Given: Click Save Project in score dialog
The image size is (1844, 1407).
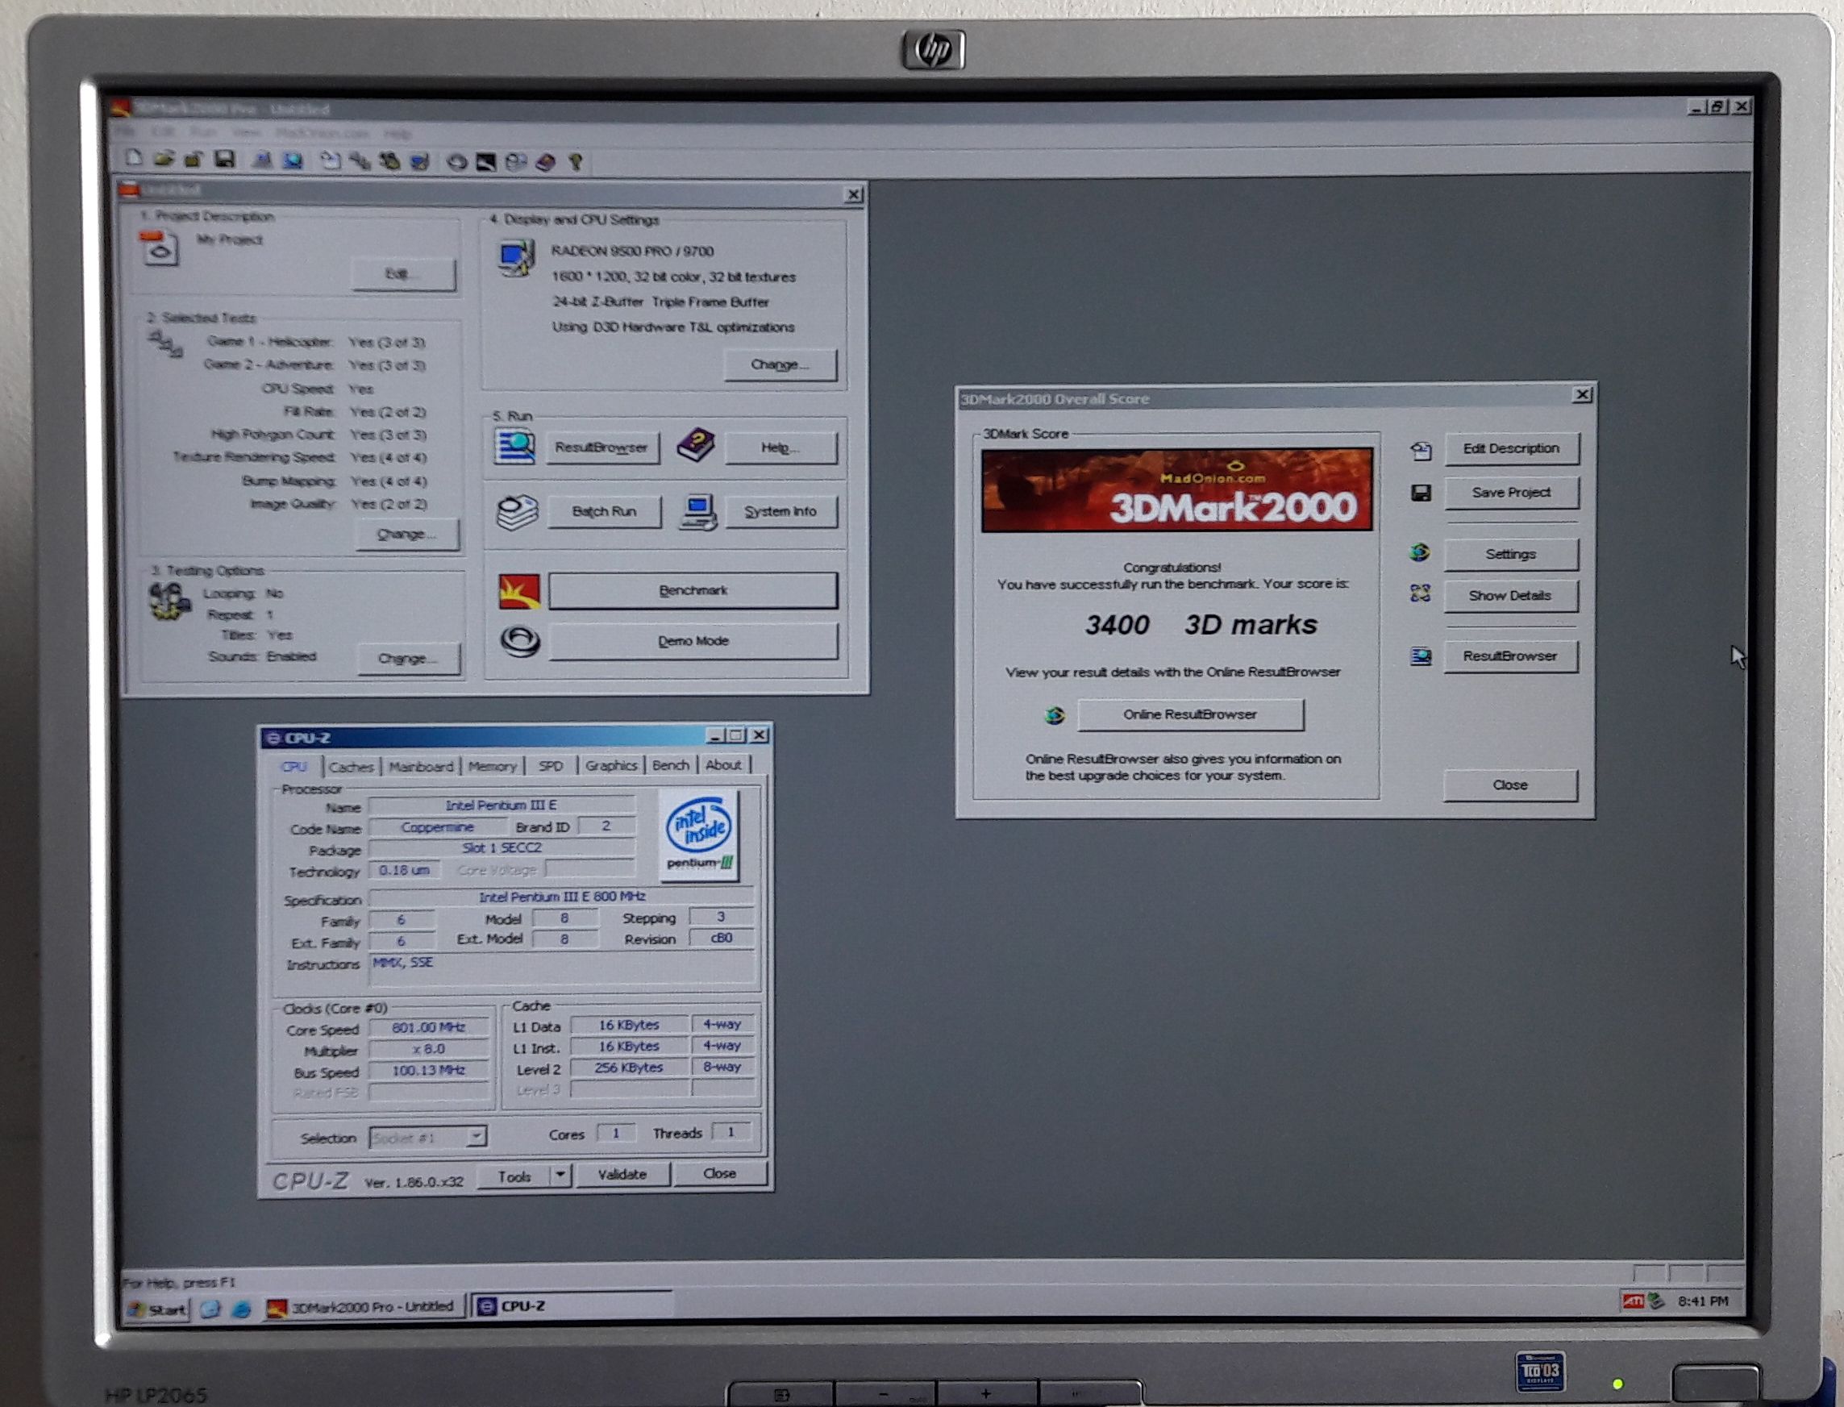Looking at the screenshot, I should coord(1511,493).
